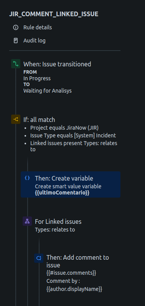Select the When: Issue transitioned trigger
Viewport: 145px width, 306px height.
pos(57,64)
